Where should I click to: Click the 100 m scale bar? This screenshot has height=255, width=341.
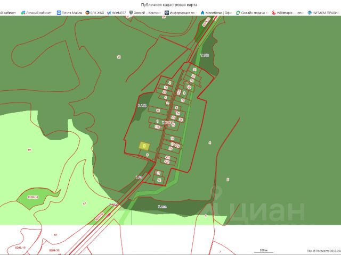click(264, 251)
